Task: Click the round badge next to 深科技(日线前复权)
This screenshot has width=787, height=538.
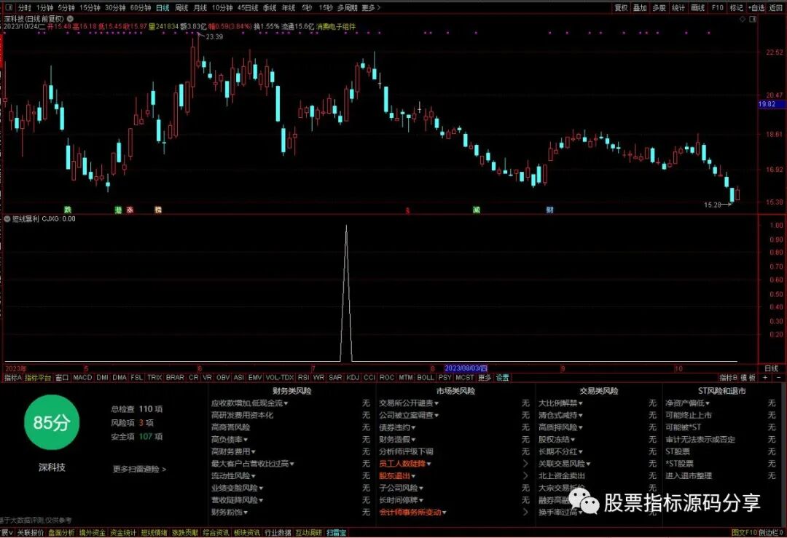Action: [x=70, y=18]
